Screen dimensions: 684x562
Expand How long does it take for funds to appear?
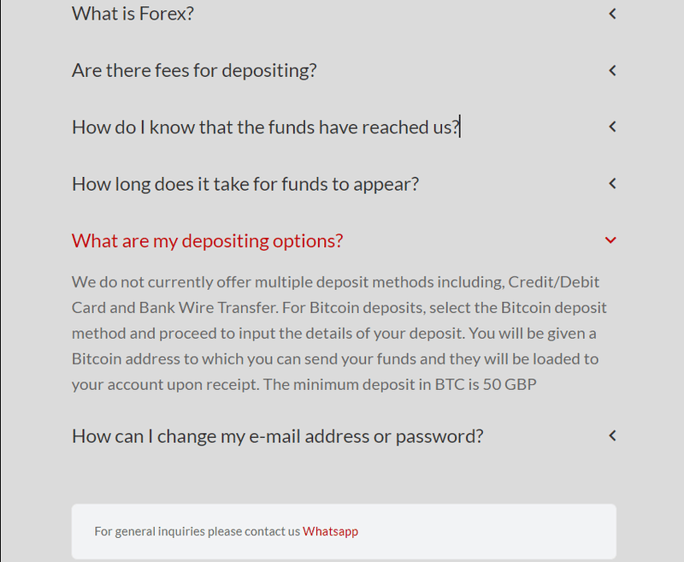245,184
